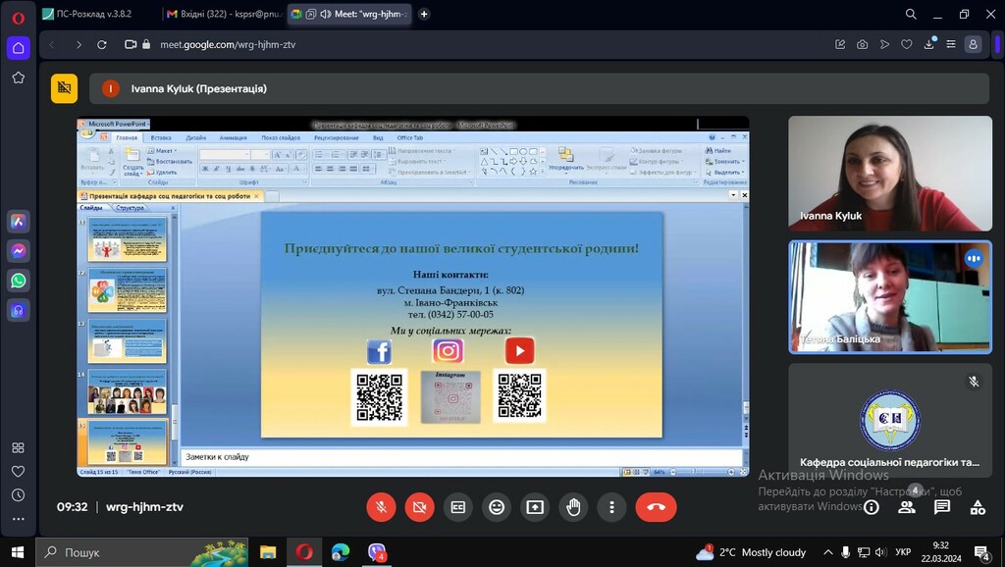Open Meet more options three-dot menu
The height and width of the screenshot is (567, 1005).
click(x=611, y=507)
